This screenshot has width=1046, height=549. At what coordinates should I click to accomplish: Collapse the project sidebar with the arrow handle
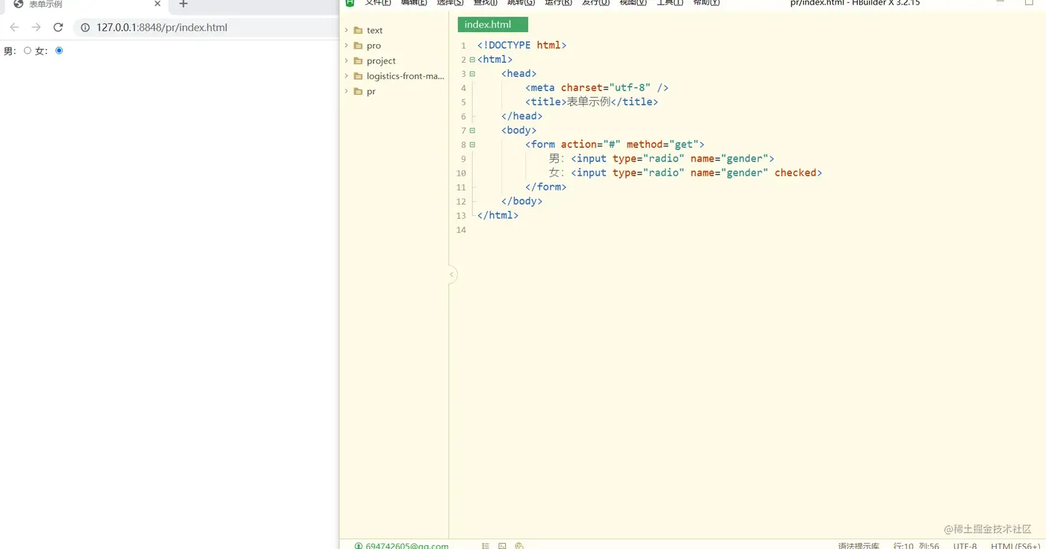point(452,275)
